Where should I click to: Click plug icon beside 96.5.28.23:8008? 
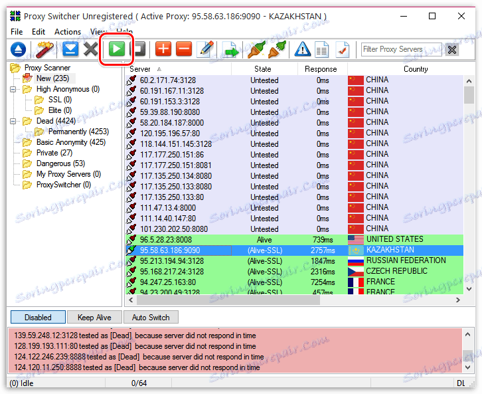coord(131,240)
